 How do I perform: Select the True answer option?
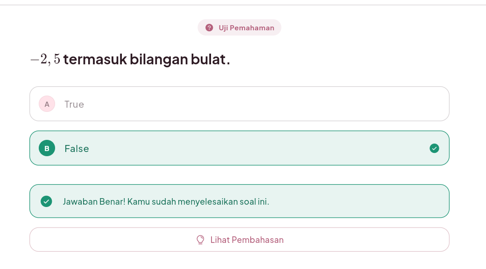tap(239, 103)
